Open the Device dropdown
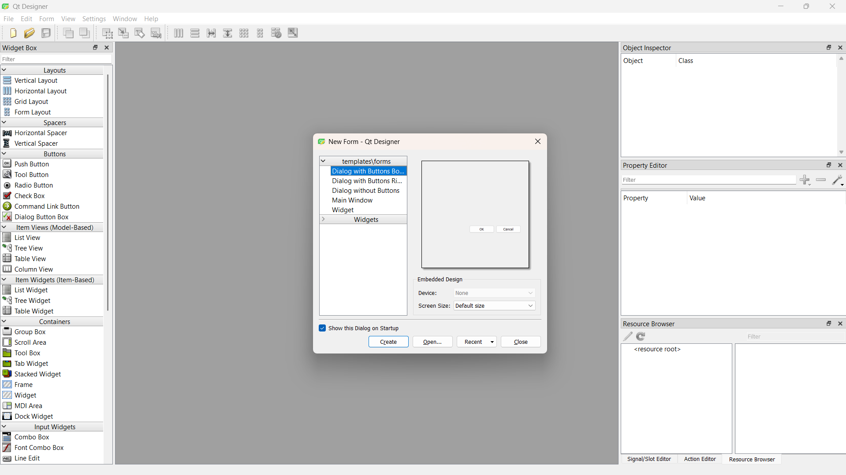Viewport: 846px width, 475px height. (494, 293)
